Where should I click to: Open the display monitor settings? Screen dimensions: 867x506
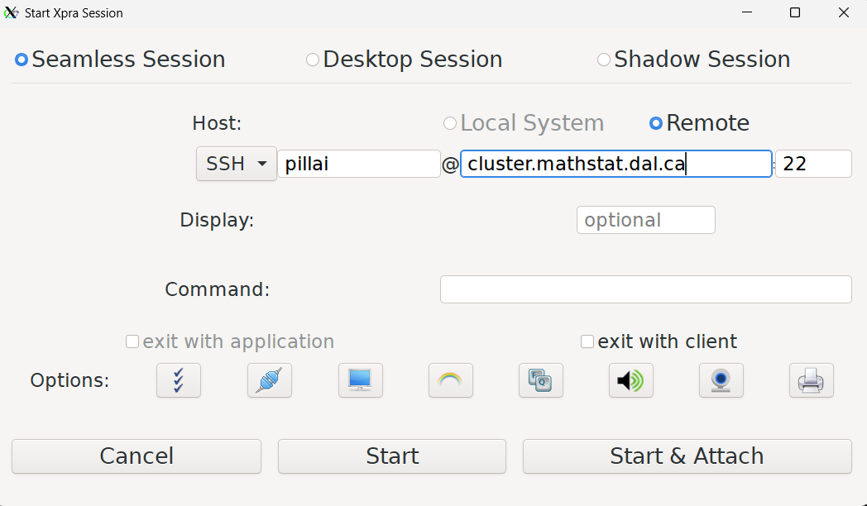360,380
